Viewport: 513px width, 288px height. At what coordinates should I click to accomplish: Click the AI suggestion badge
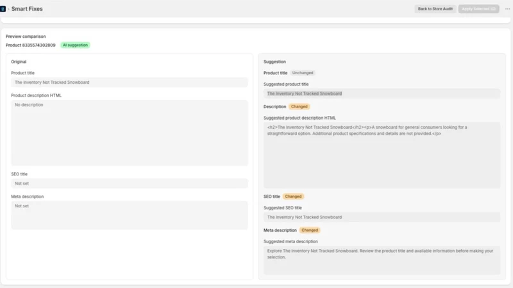[x=75, y=45]
